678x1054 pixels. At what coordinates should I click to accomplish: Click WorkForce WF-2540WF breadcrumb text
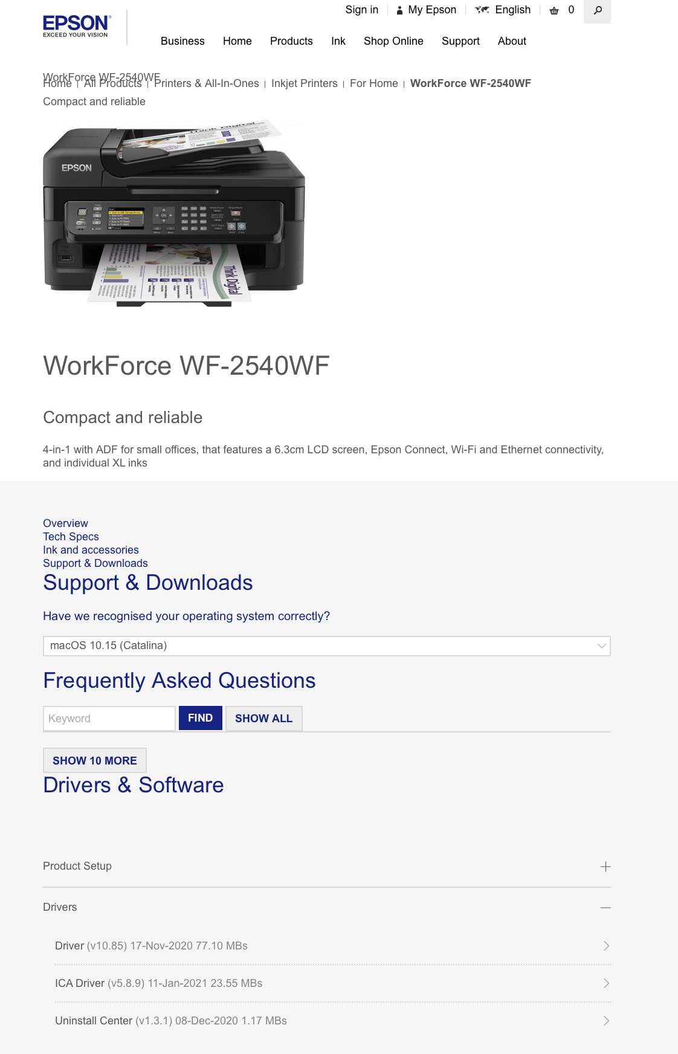coord(471,83)
